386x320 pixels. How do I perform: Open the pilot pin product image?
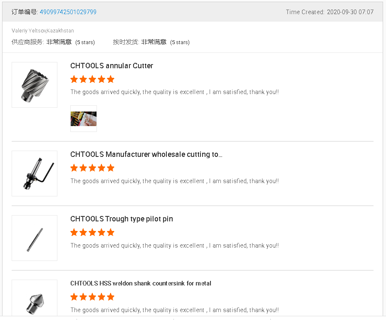click(35, 238)
